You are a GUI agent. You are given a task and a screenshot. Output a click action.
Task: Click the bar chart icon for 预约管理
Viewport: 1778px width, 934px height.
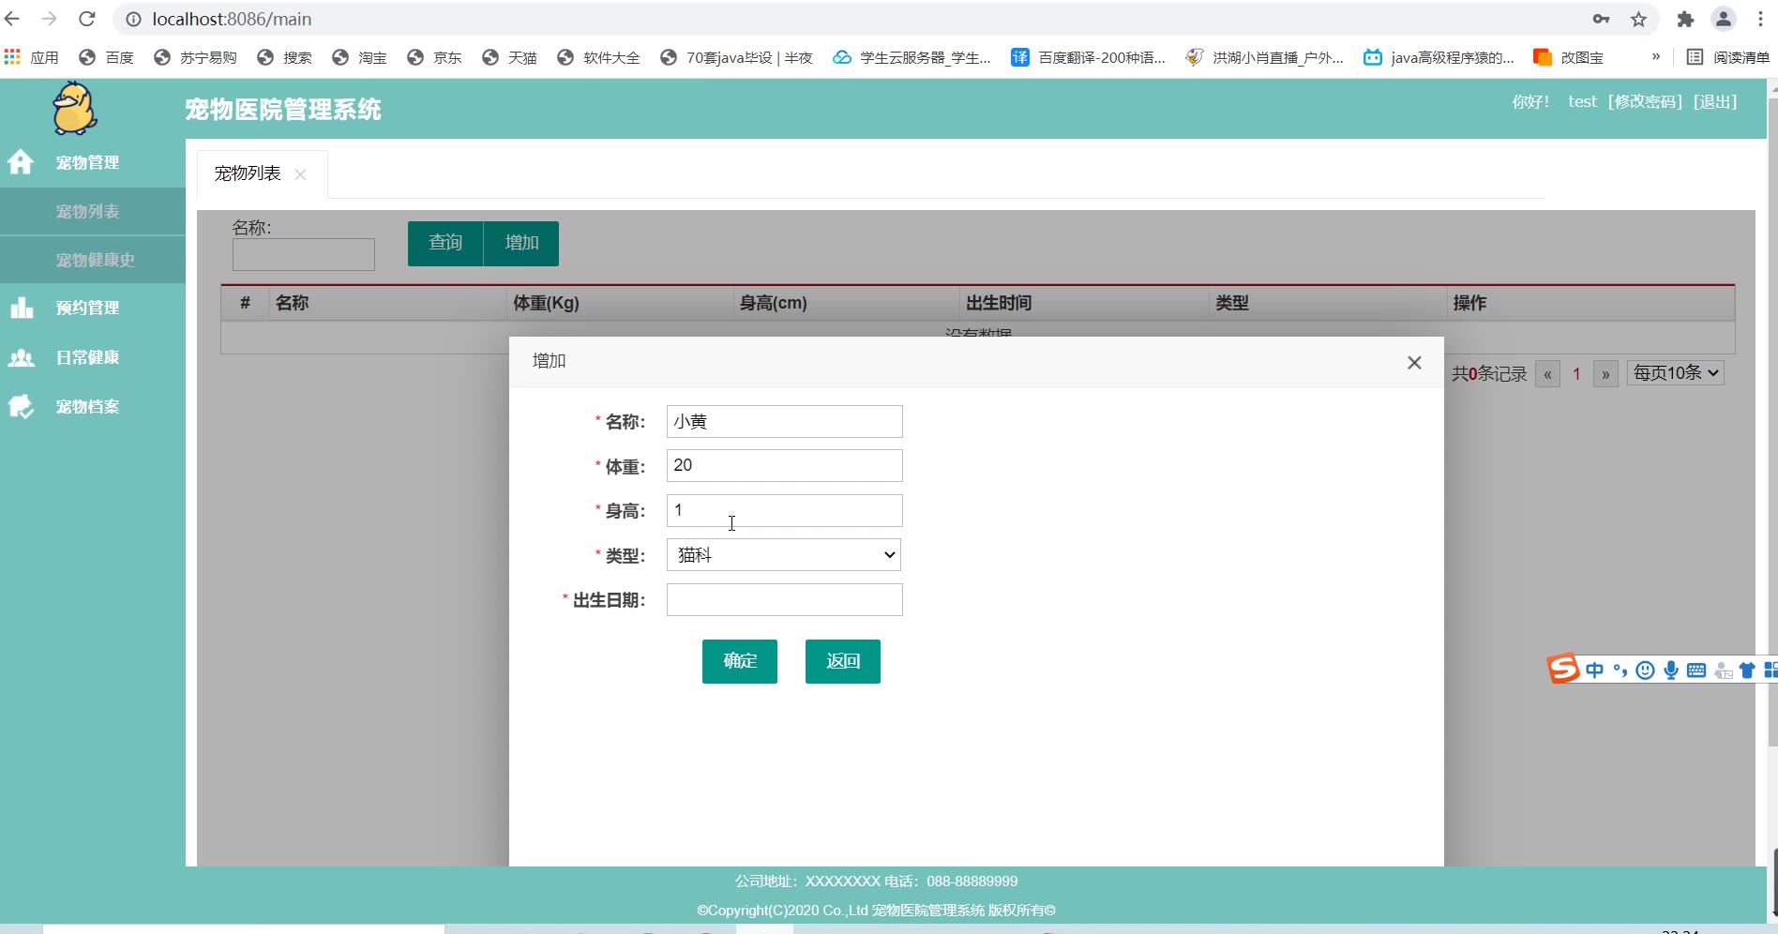21,308
